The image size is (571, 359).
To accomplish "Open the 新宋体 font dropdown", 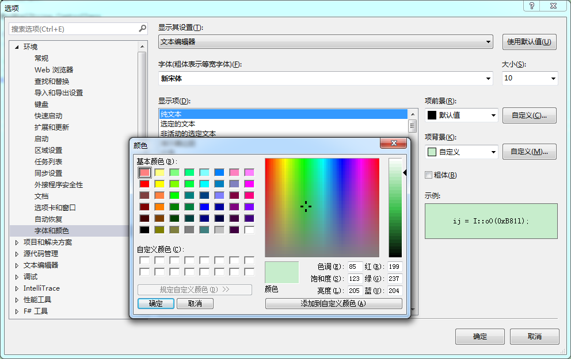I will (489, 78).
